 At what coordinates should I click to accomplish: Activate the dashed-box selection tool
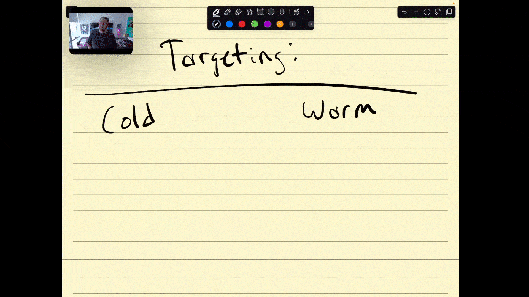260,12
